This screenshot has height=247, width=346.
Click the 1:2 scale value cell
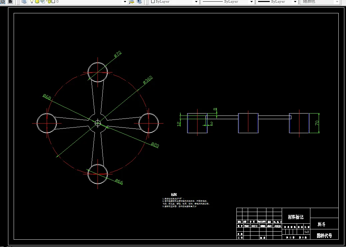click(x=307, y=232)
